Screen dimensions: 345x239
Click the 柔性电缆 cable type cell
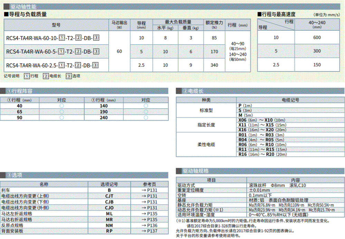click(x=206, y=145)
